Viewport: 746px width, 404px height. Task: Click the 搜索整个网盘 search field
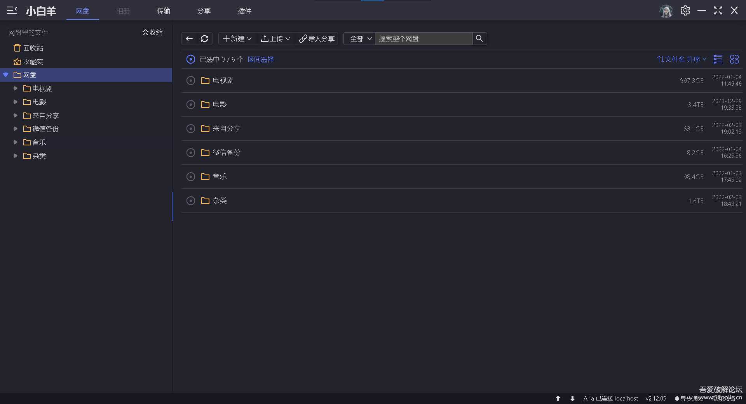tap(424, 39)
